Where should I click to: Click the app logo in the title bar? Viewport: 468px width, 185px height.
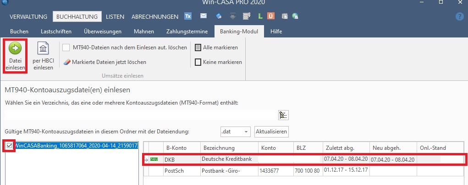(5, 2)
